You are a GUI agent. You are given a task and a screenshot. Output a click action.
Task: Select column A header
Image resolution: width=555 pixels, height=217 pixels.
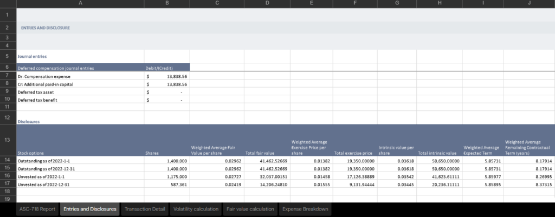tap(80, 3)
